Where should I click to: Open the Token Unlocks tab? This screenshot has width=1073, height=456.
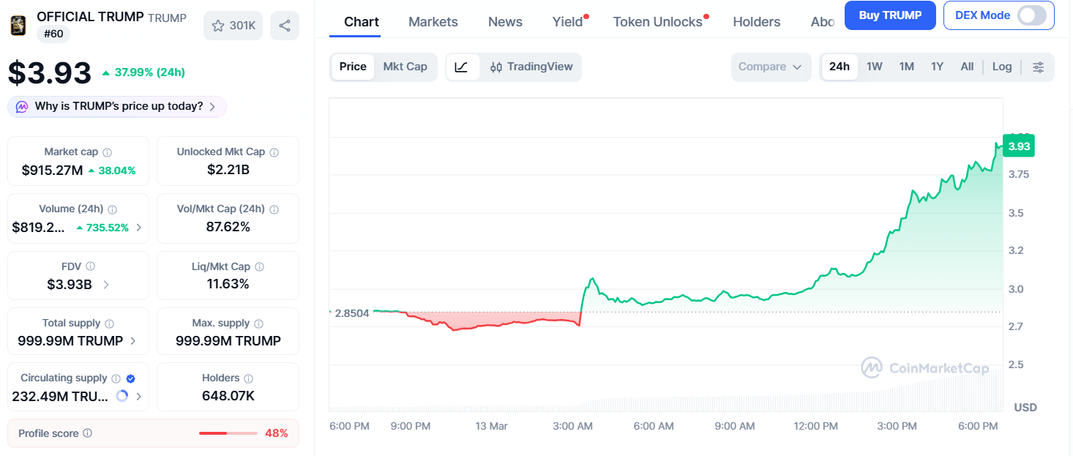pos(658,22)
